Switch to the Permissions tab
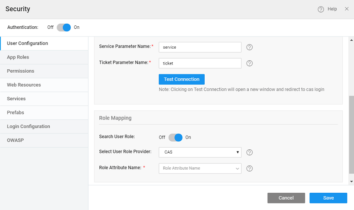Screen dimensions: 354x210 20,71
